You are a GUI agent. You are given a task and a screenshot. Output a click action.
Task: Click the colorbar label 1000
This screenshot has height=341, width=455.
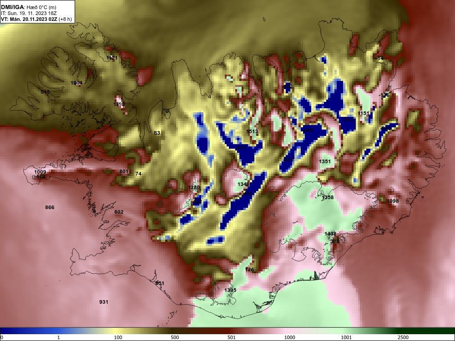[289, 337]
